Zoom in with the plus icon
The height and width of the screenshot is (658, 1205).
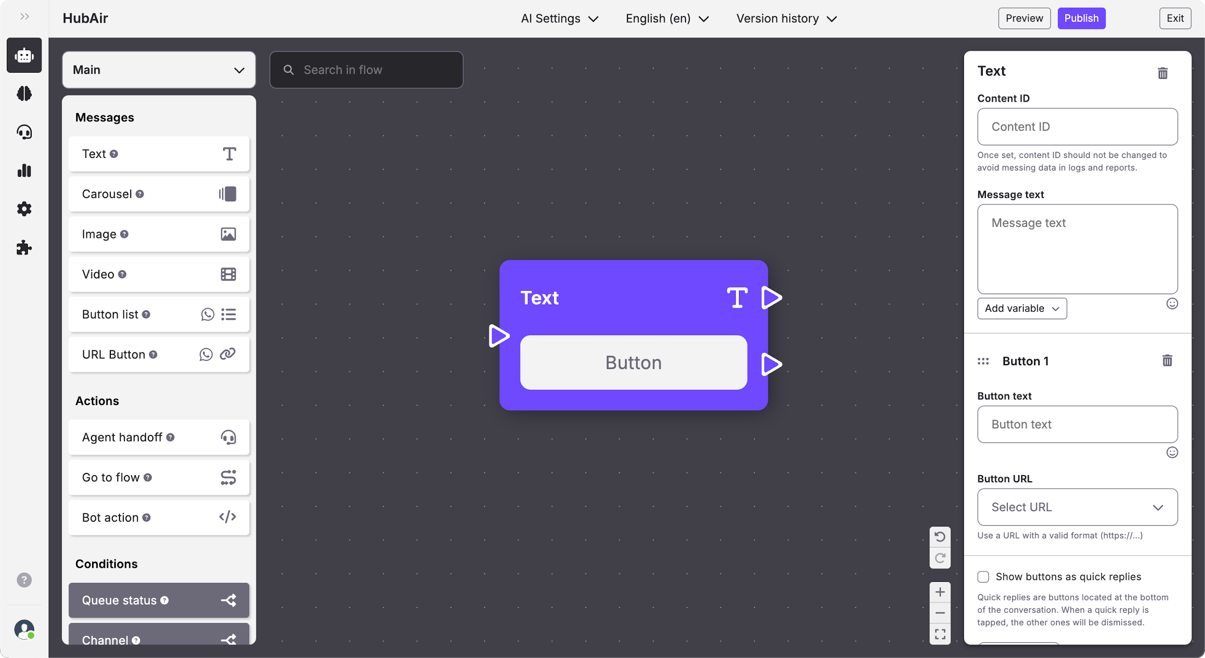[x=940, y=592]
